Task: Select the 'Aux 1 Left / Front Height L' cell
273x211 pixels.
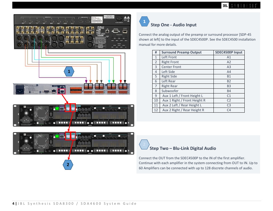Action: (187, 96)
